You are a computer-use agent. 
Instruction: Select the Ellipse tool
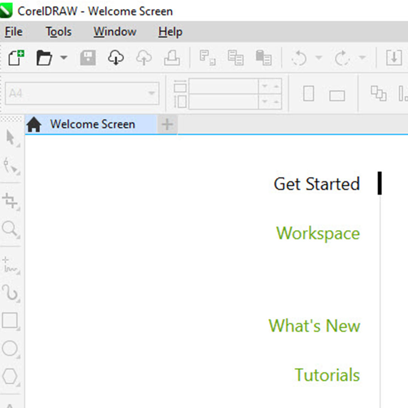(x=10, y=349)
